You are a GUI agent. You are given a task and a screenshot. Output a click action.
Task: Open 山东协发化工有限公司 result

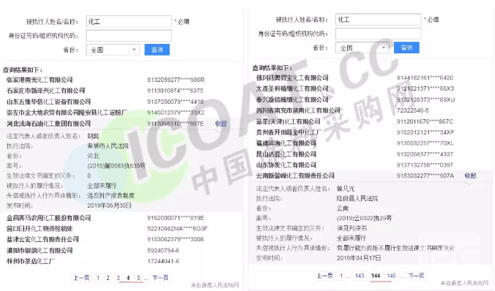point(286,165)
